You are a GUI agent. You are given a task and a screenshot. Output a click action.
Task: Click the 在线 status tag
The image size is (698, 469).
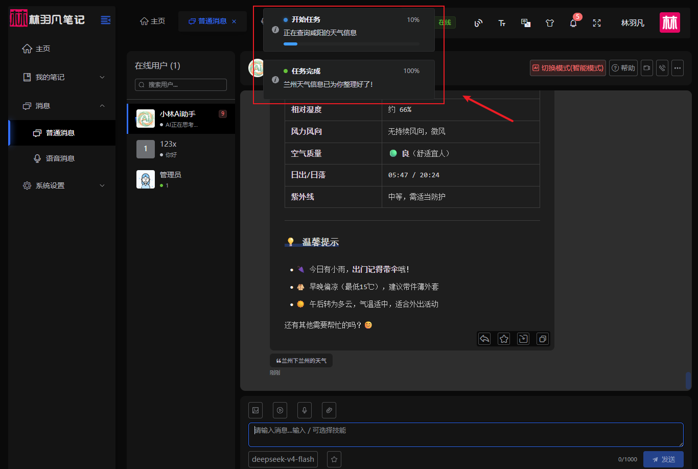(x=445, y=22)
